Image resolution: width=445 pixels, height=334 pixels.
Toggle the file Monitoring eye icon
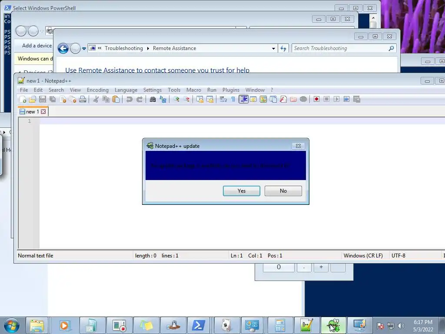303,99
